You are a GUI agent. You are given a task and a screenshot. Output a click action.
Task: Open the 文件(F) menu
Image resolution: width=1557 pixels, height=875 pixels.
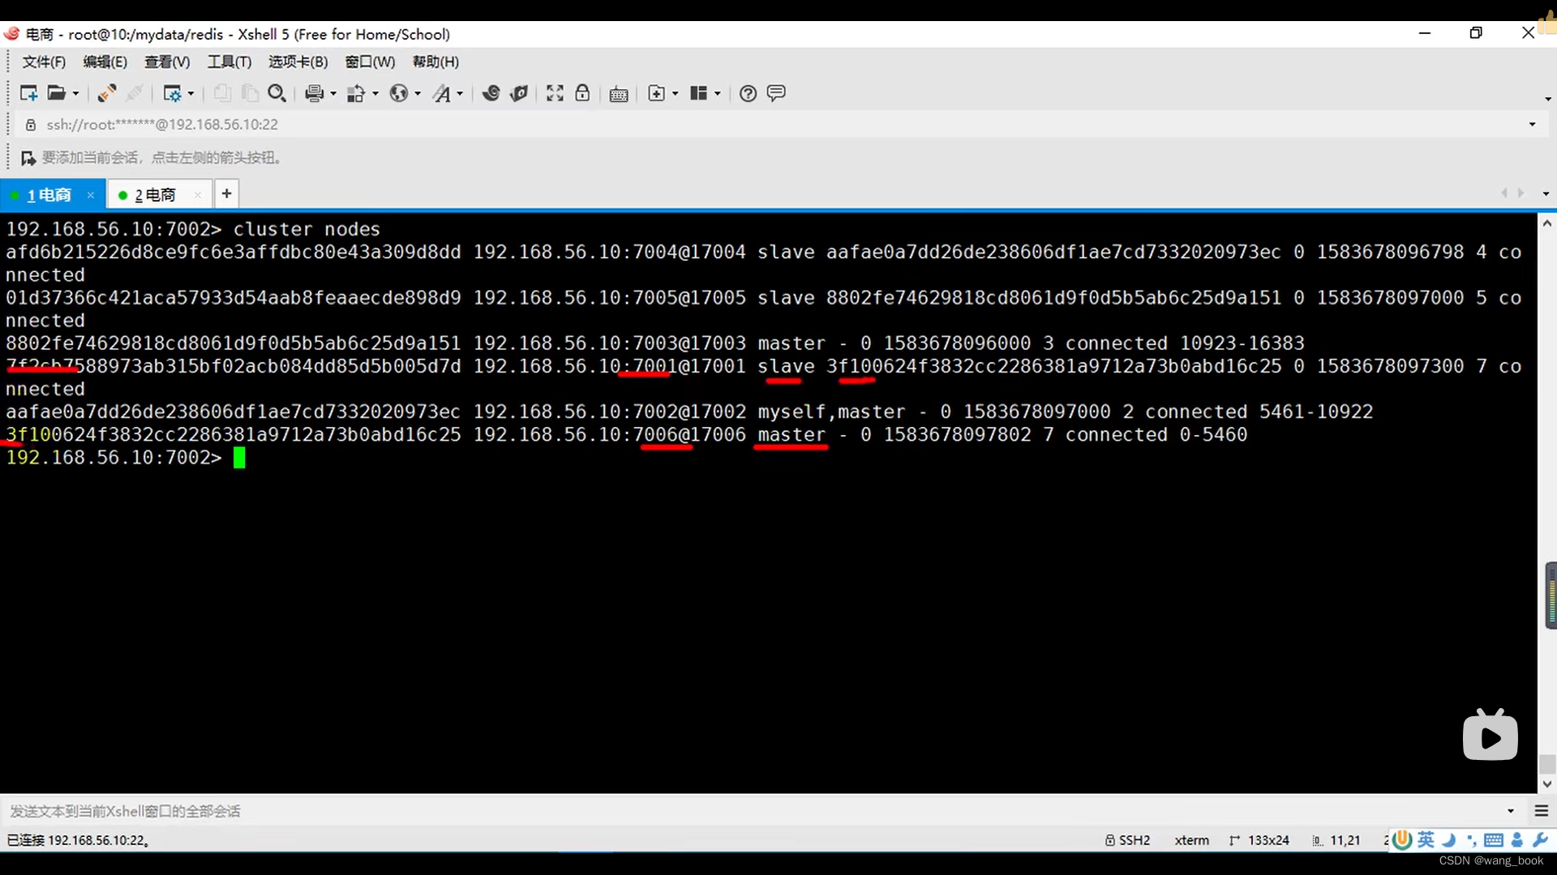(x=44, y=62)
